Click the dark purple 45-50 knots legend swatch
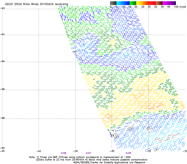This screenshot has width=187, height=164. coord(172,3)
